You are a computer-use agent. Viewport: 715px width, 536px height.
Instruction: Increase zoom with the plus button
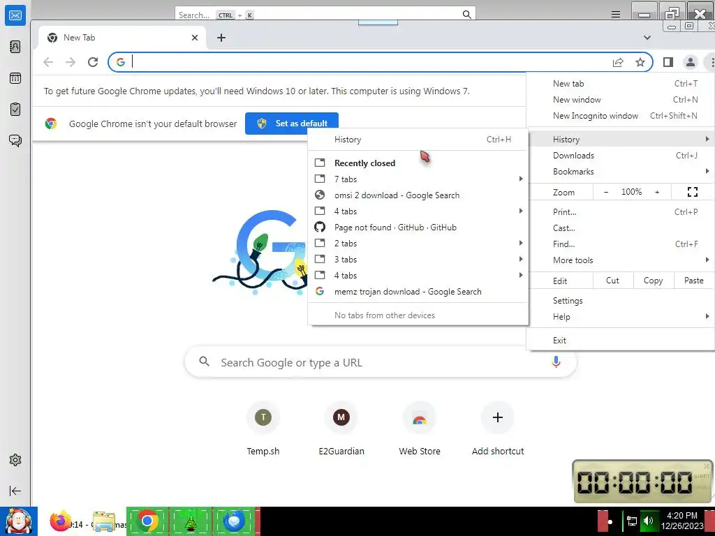click(x=657, y=192)
